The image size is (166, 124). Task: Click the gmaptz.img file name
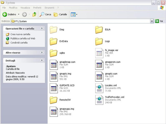[x=65, y=74]
